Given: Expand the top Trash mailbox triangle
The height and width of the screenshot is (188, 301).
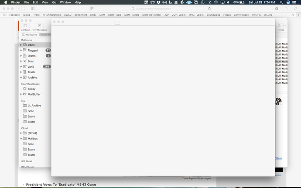Looking at the screenshot, I should [21, 72].
